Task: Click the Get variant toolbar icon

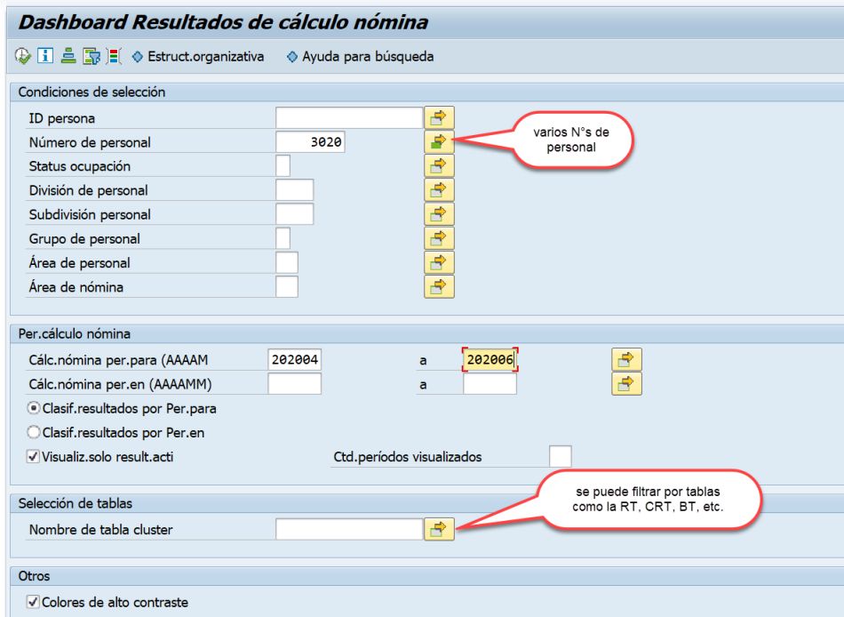Action: click(x=68, y=55)
